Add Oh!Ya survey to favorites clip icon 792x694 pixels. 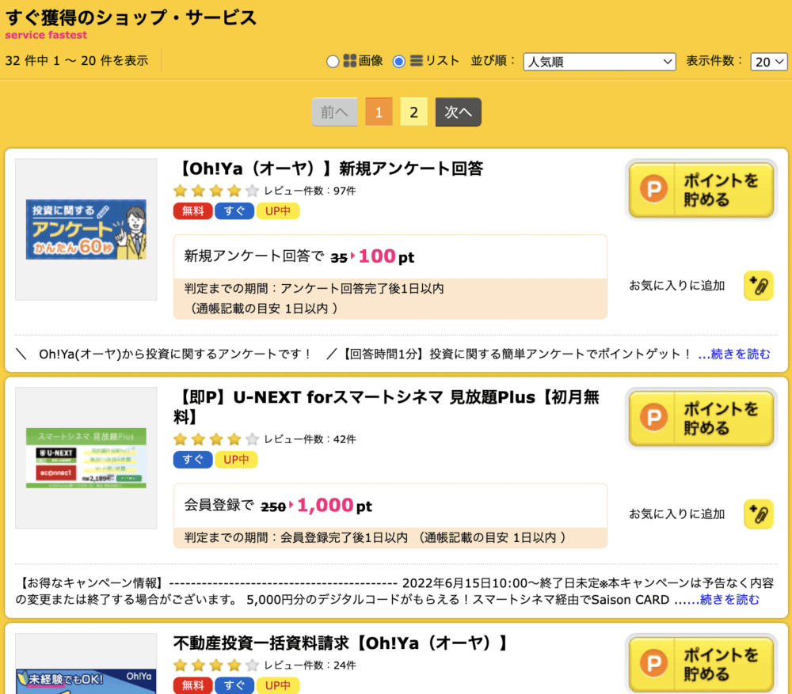[x=758, y=286]
